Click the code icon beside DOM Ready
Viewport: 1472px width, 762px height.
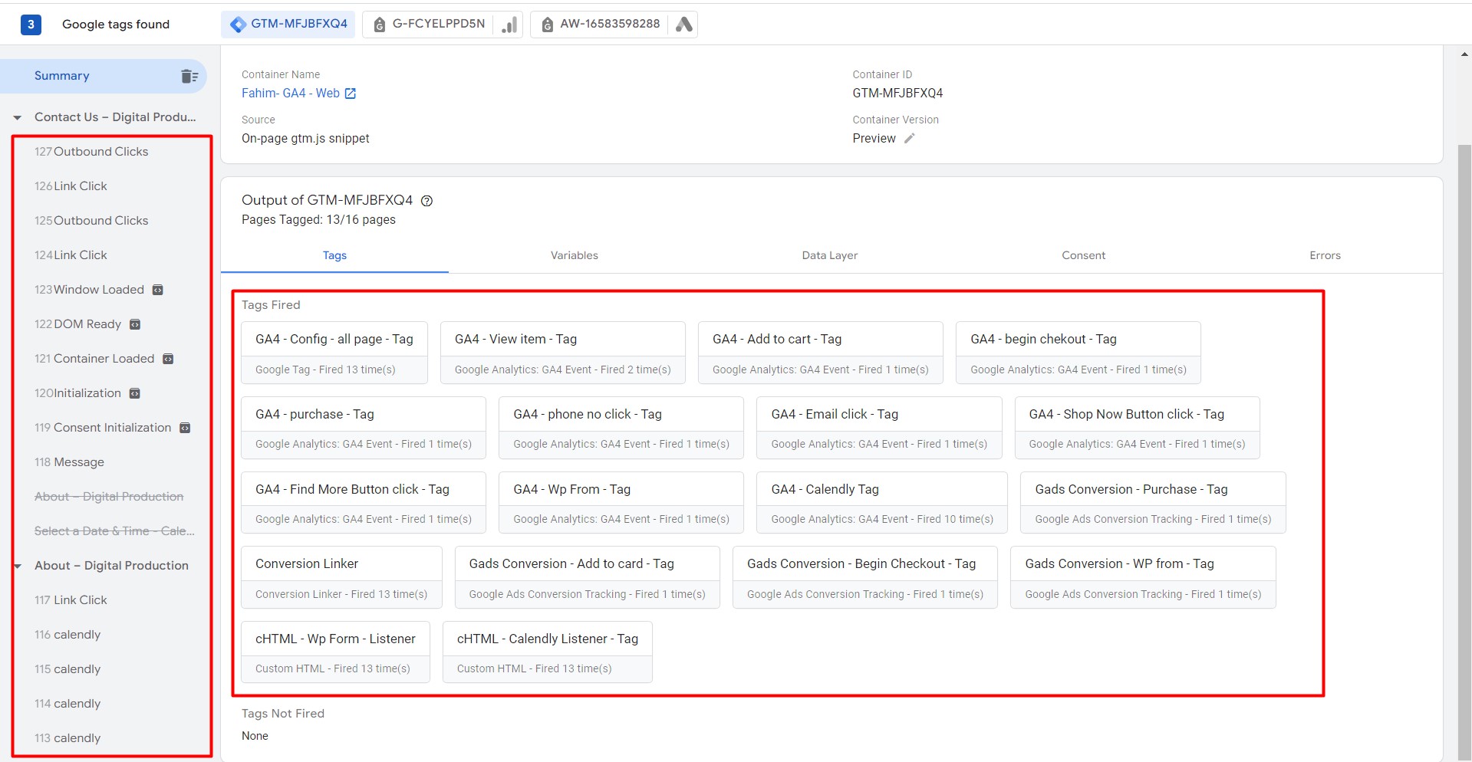point(135,324)
